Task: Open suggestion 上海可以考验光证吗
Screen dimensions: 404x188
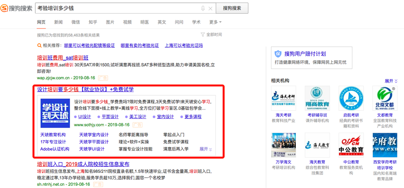Action: tap(184, 45)
